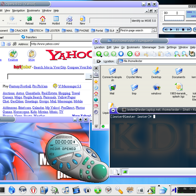This screenshot has height=196, width=196.
Task: Open the Konqueror window menu arrow
Action: pos(96,41)
